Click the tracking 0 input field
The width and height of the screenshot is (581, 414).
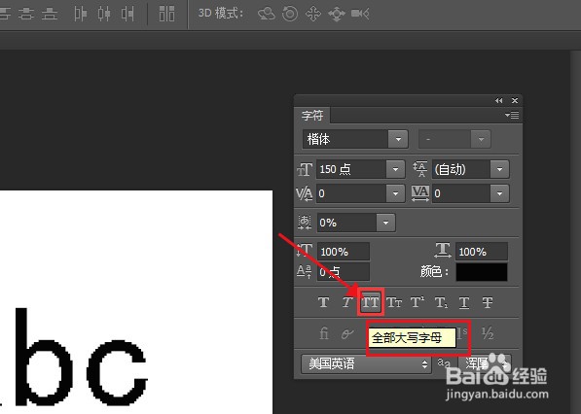pos(461,193)
